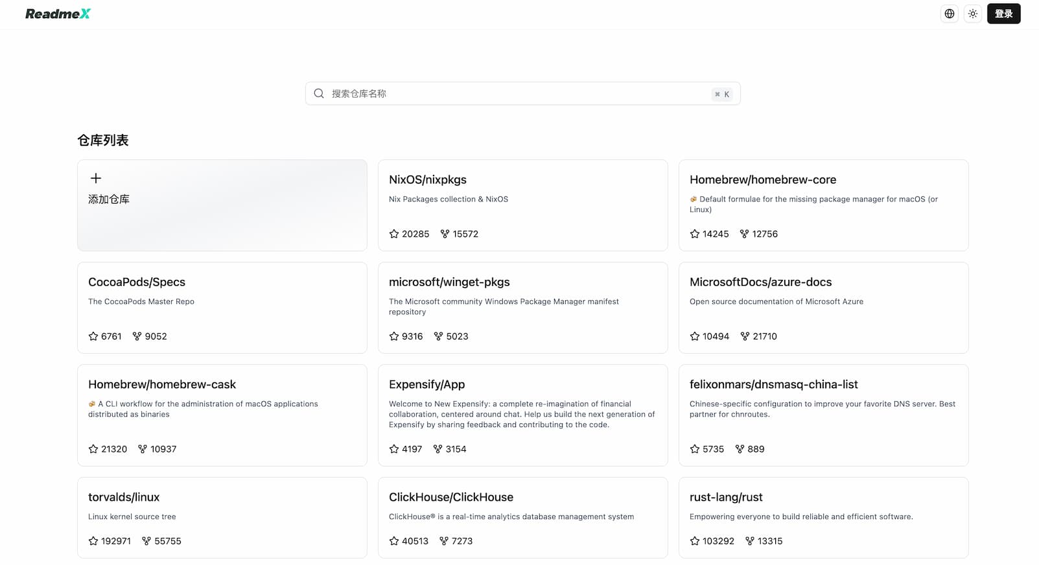Click the plus icon to add repository
Viewport: 1039px width, 565px height.
pos(96,178)
